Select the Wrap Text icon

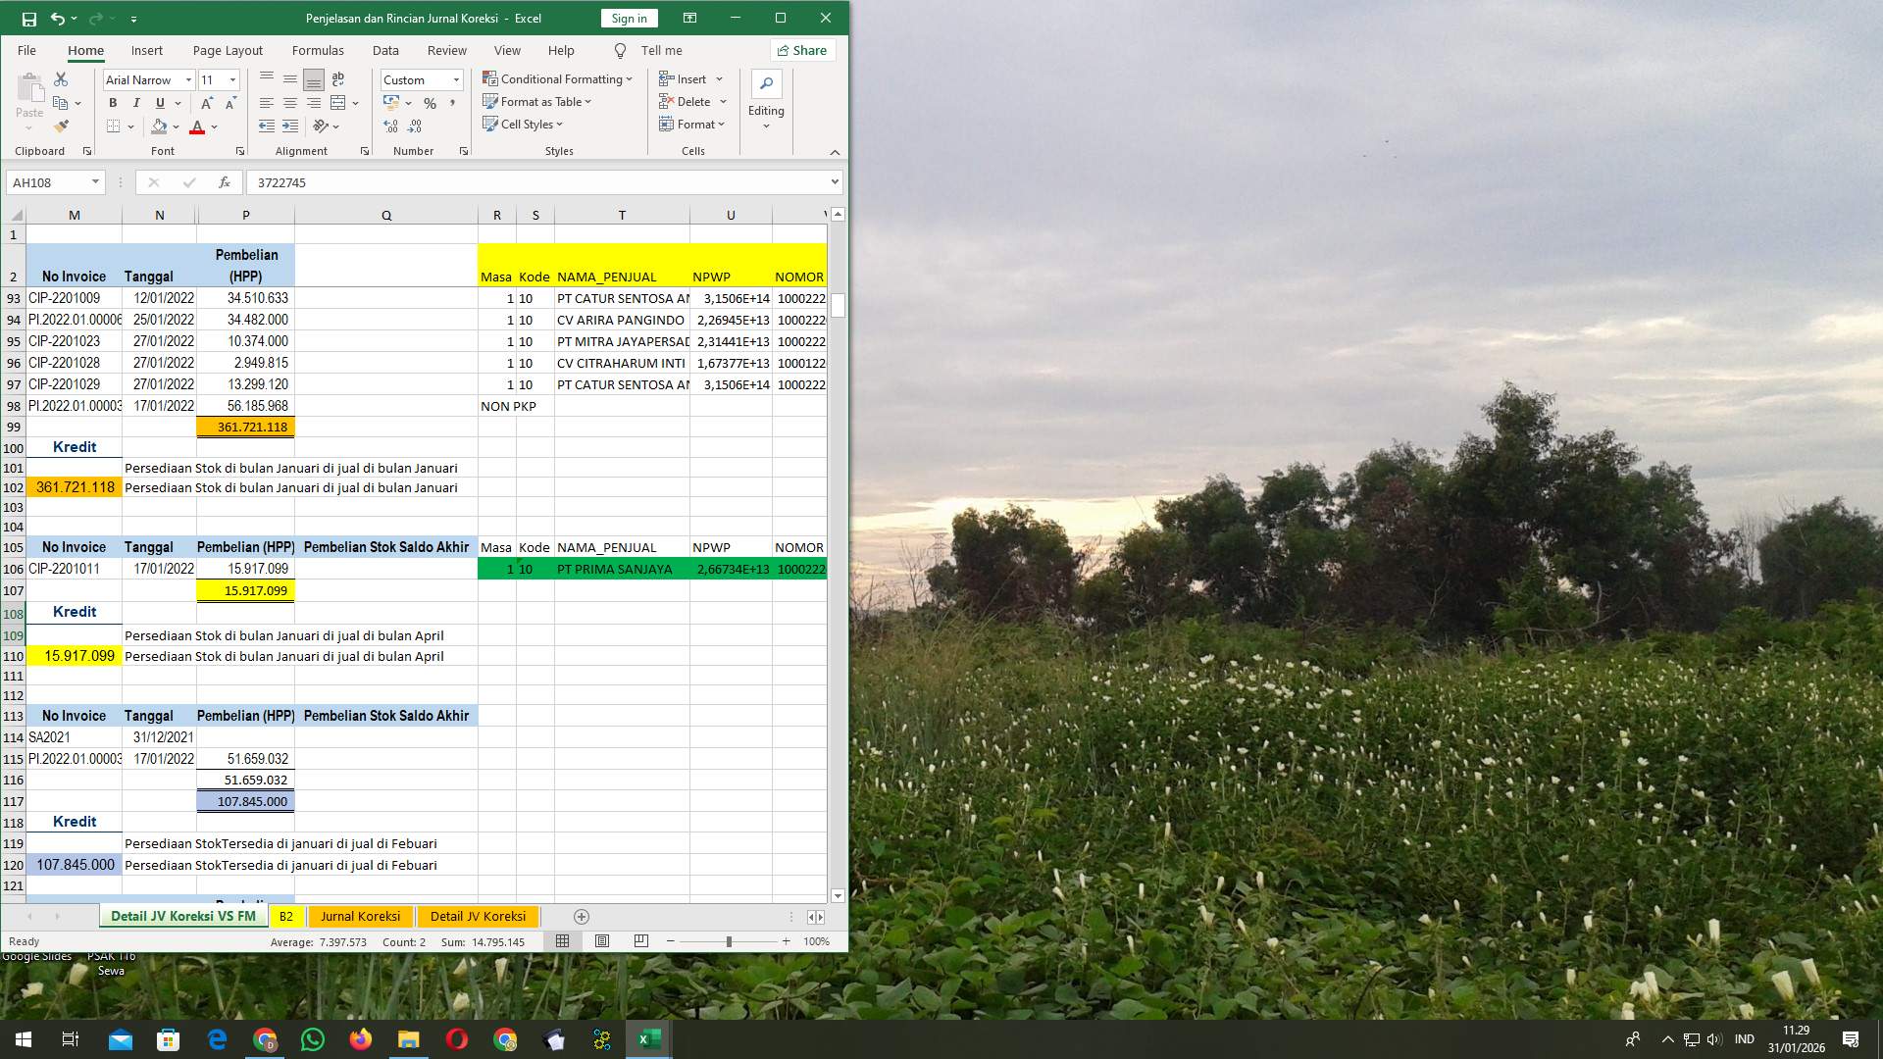337,78
